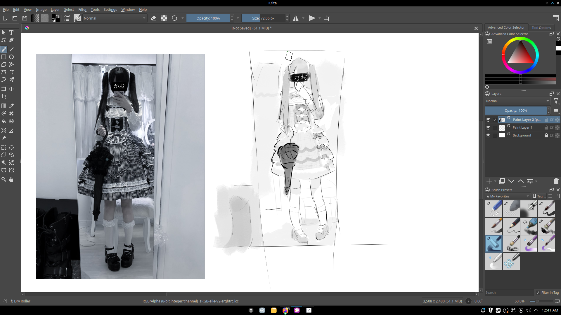
Task: Click the layer Opacity 100% slider
Action: [516, 111]
